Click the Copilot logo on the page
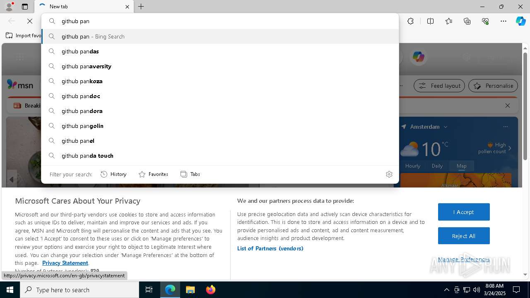530x298 pixels. point(418,57)
